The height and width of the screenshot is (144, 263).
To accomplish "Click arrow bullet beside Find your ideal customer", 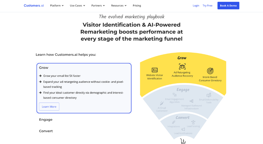I will tap(40, 93).
